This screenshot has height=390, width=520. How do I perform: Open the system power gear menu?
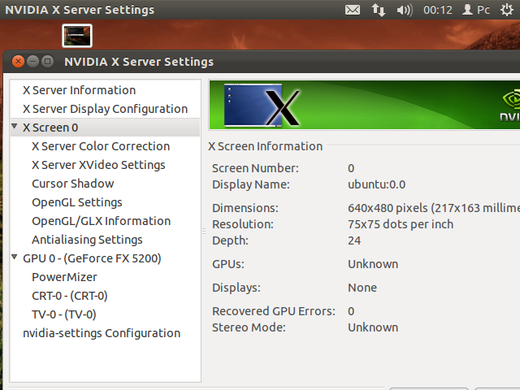(508, 11)
